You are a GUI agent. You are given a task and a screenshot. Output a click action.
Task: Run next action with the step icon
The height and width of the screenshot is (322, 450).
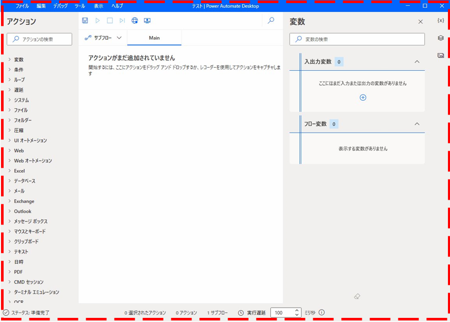click(122, 20)
